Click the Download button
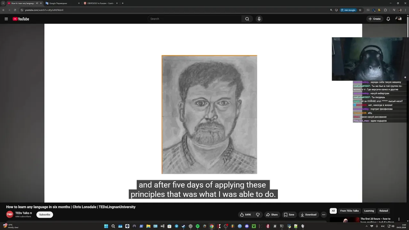The width and height of the screenshot is (409, 230). pyautogui.click(x=308, y=215)
